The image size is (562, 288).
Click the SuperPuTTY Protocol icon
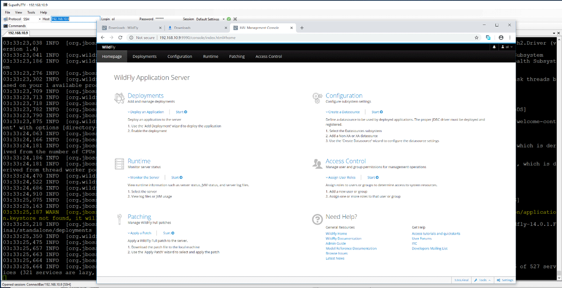(5, 19)
